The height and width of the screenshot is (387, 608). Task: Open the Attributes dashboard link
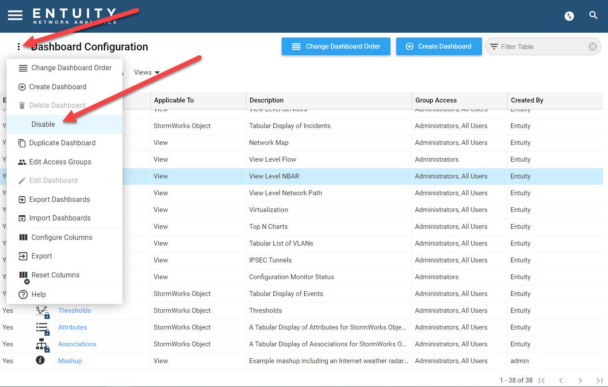point(73,327)
